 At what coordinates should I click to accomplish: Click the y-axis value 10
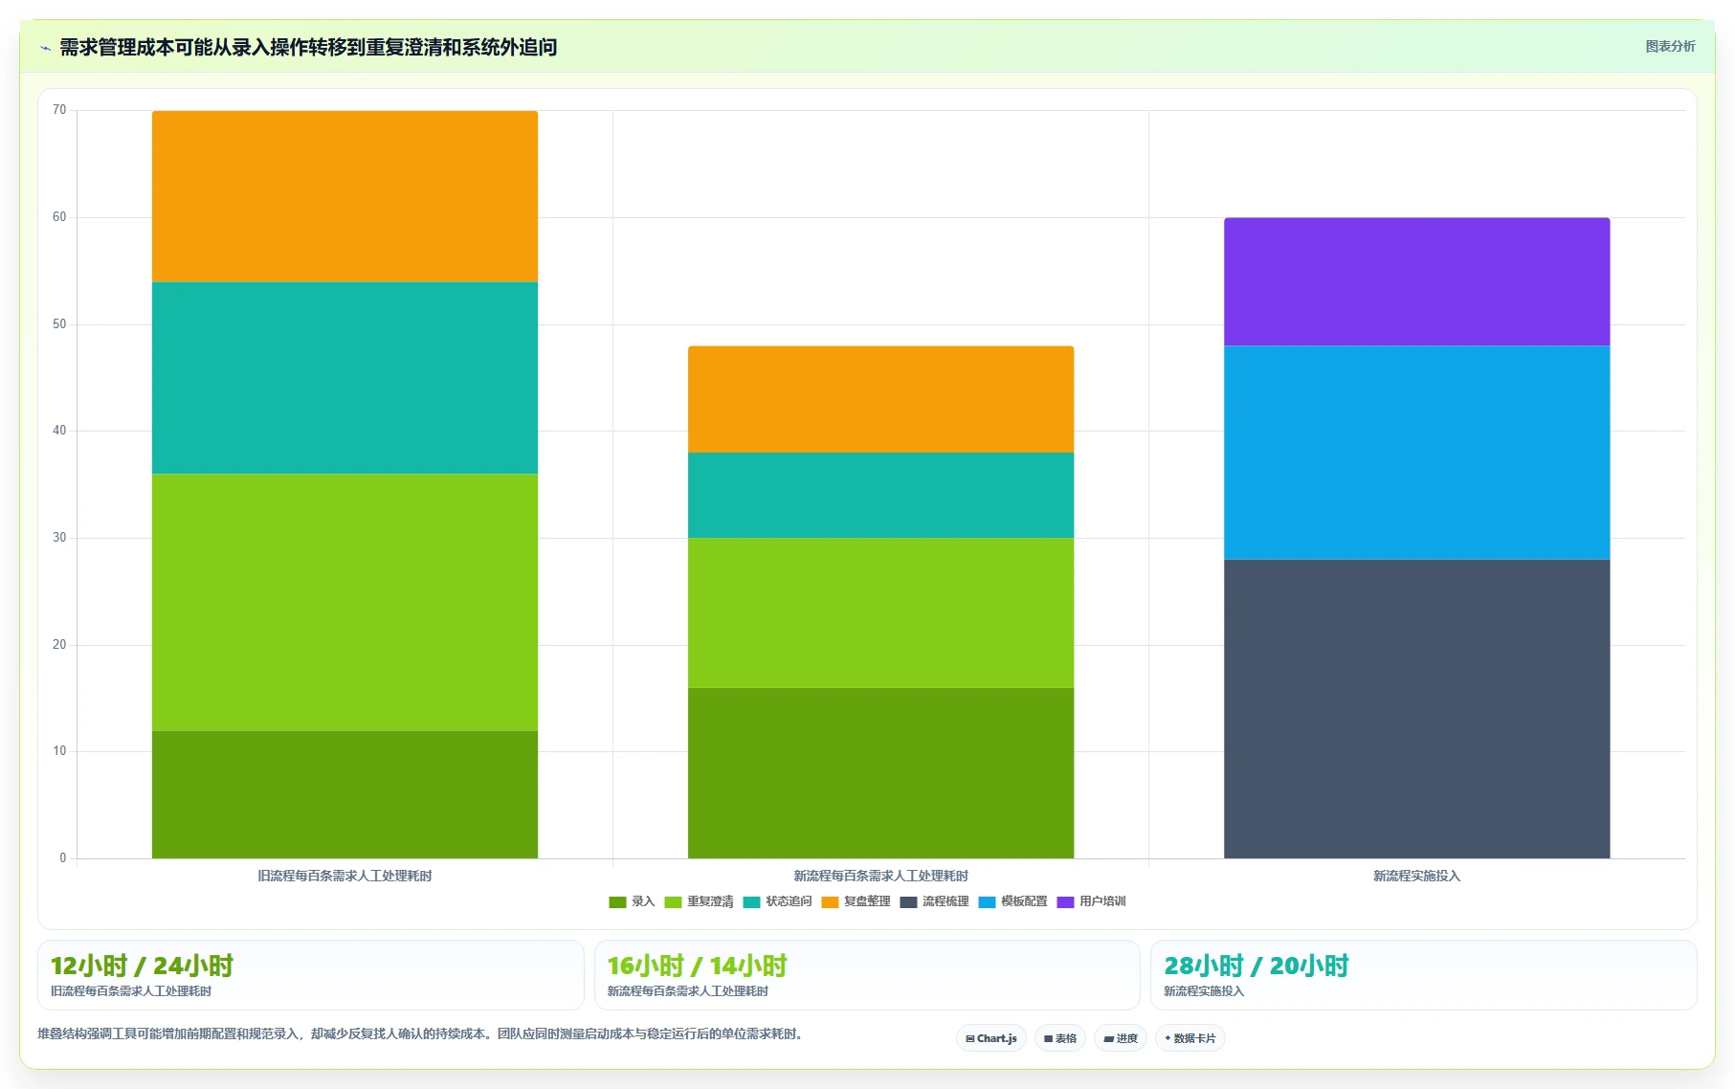59,751
